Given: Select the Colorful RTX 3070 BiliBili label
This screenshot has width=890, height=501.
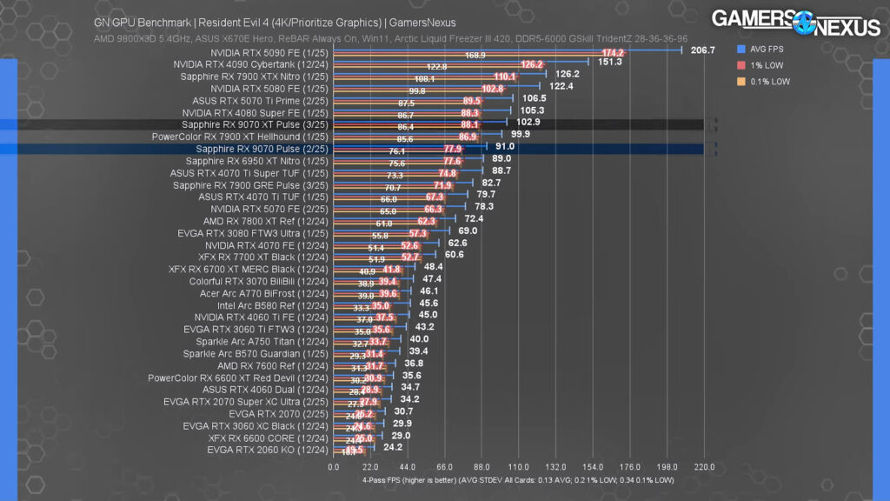Looking at the screenshot, I should tap(259, 282).
